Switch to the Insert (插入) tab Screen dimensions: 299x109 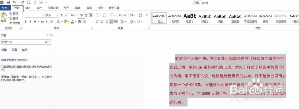28,8
